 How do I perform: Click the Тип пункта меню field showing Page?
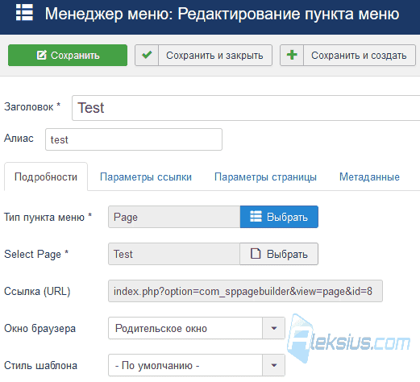tap(174, 217)
